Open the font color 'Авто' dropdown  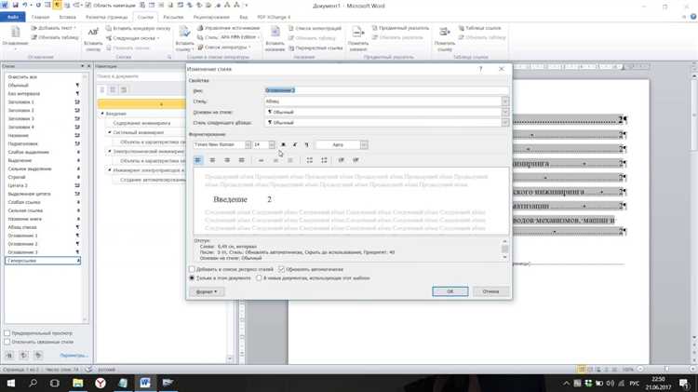[364, 145]
